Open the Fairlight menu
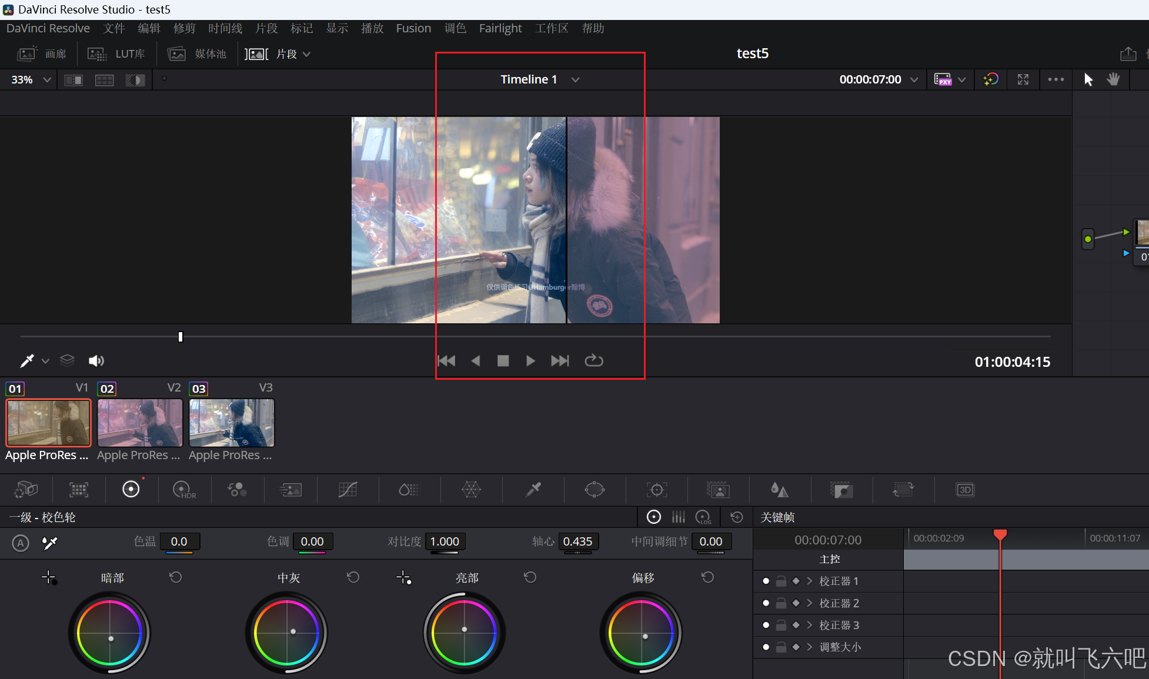1149x679 pixels. (500, 28)
